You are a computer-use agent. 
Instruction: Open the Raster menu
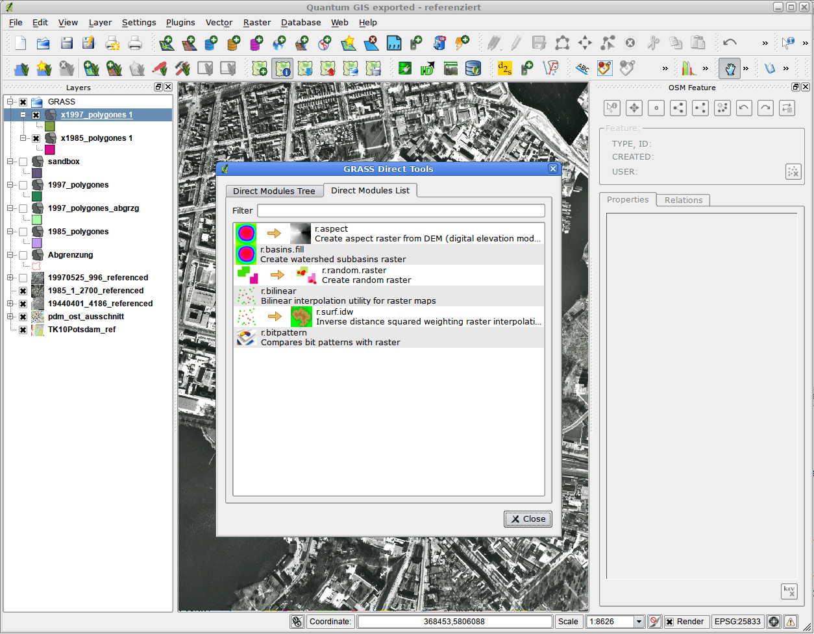coord(257,22)
